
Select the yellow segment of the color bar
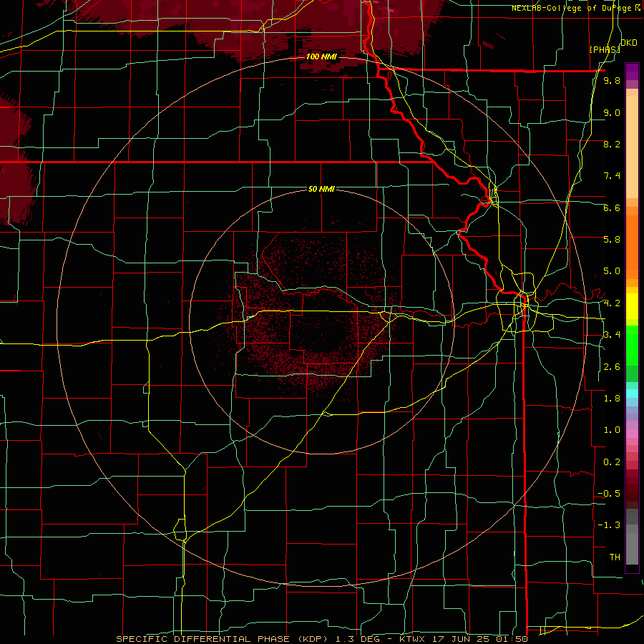632,306
